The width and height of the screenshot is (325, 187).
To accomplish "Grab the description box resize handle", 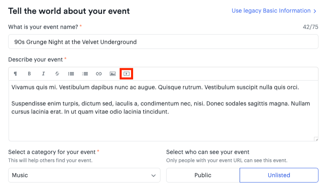I will click(316, 139).
